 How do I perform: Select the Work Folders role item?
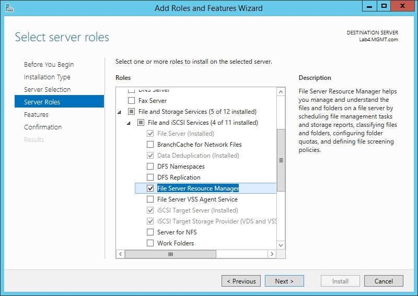(x=176, y=243)
